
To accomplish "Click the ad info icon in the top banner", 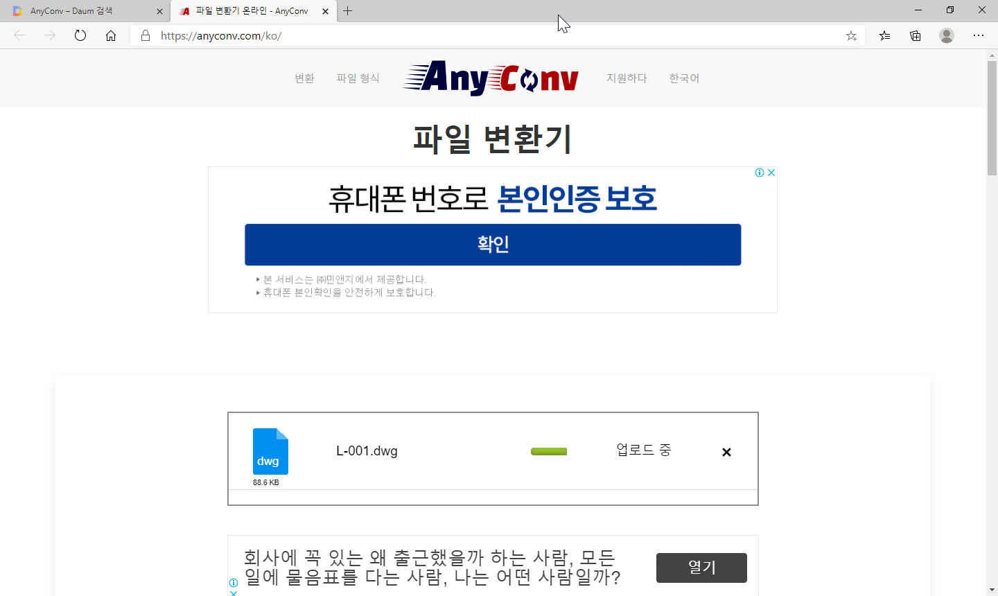I will [760, 173].
